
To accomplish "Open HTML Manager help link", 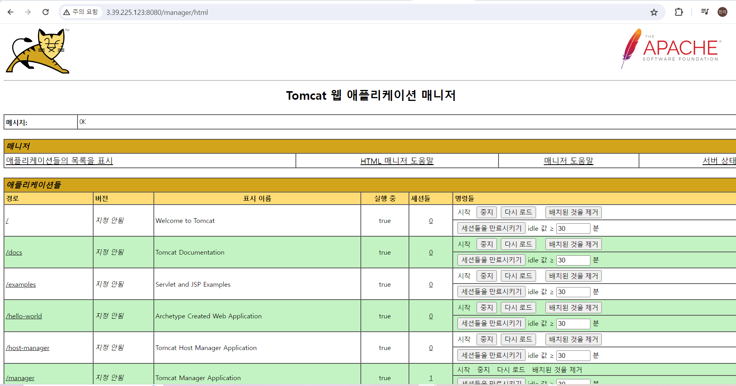I will [x=397, y=161].
